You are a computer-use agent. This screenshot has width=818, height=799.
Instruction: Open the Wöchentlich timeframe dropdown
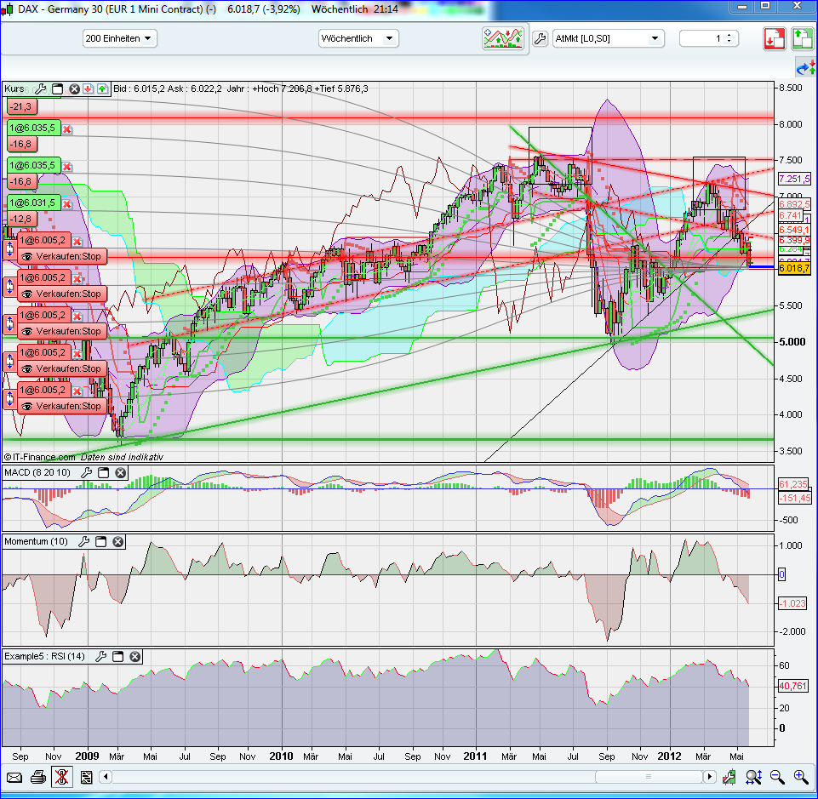(x=358, y=38)
